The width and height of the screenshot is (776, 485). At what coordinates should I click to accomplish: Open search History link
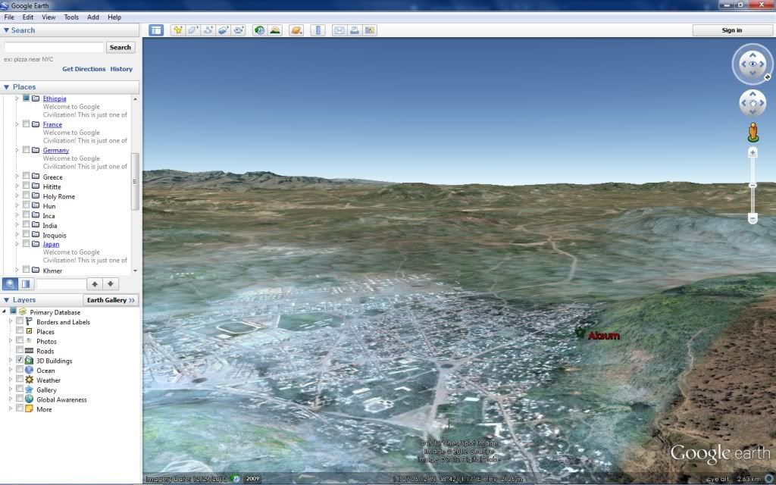[121, 69]
